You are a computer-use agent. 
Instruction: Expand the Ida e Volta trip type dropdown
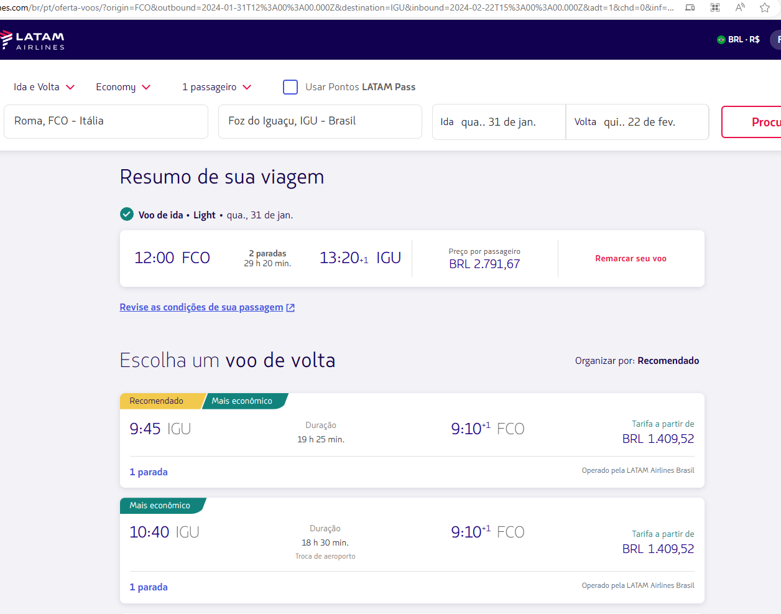tap(44, 87)
